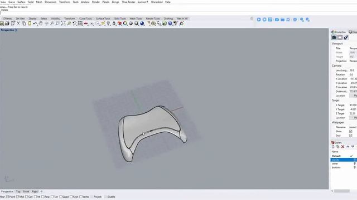
Task: Click the color wheel properties icon
Action: [x=125, y=23]
